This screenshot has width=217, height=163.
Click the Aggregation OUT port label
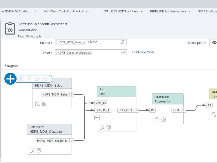[176, 110]
